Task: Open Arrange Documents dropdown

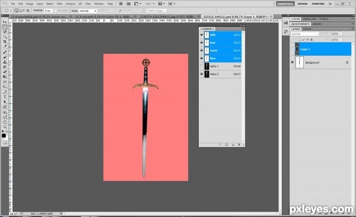Action: click(161, 4)
